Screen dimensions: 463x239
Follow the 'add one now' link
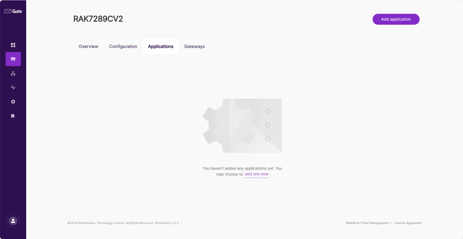point(256,174)
